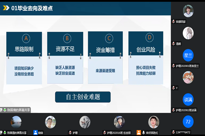Screen dimensions: 205x136
Task: Click the blue 72 participant avatar
Action: point(188,121)
